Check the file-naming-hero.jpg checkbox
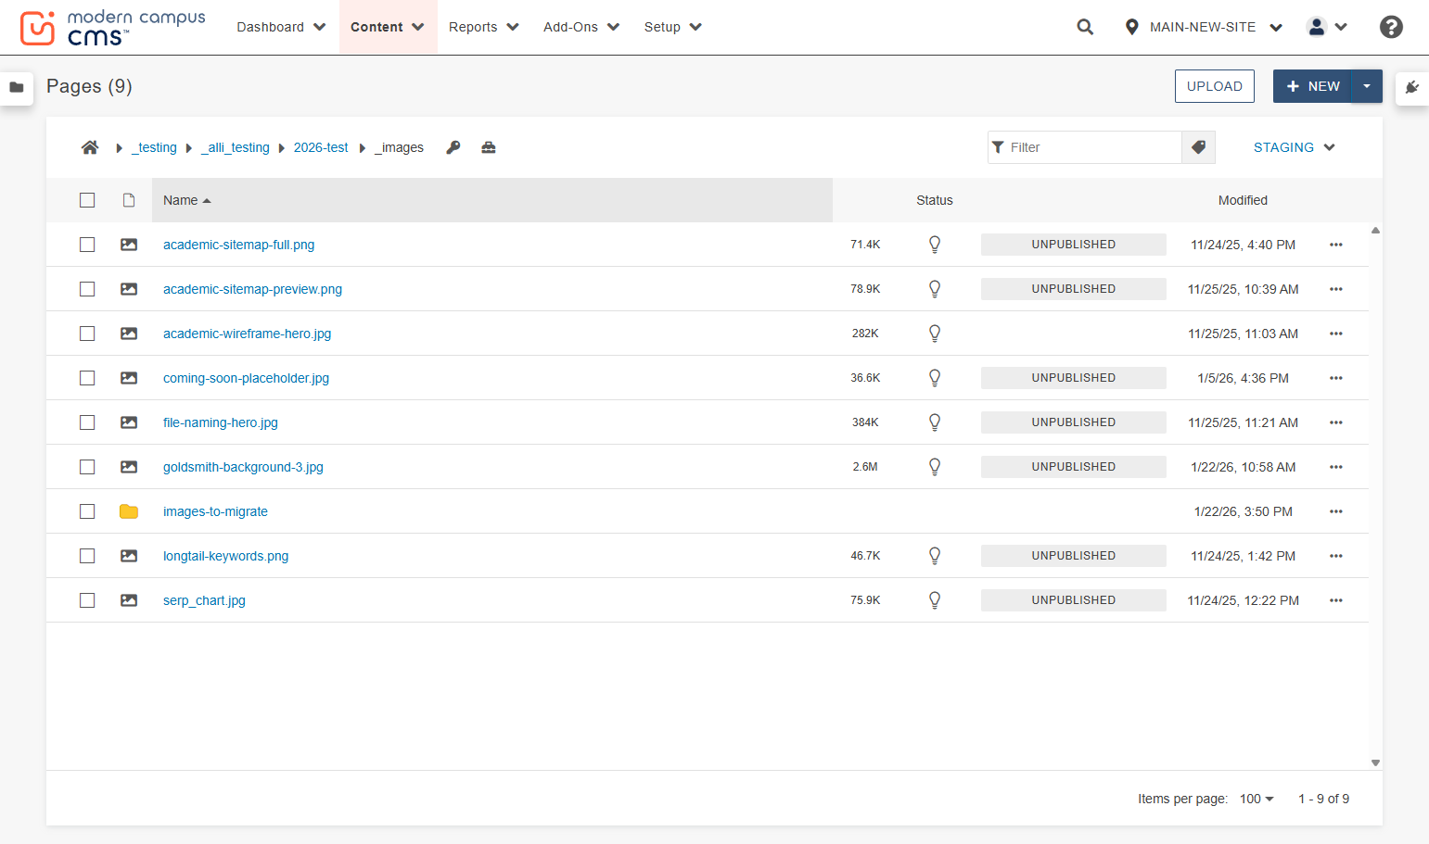 (87, 422)
